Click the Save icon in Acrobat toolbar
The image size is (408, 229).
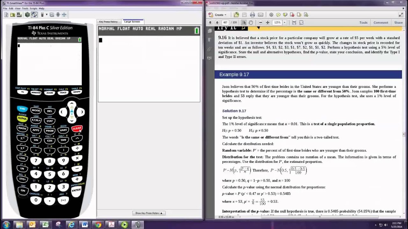(x=244, y=15)
